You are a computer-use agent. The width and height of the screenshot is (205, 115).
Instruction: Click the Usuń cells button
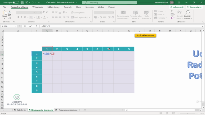click(158, 14)
